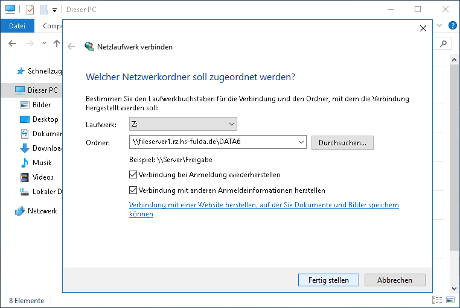
Task: Click the Downloads arrow icon
Action: click(25, 148)
